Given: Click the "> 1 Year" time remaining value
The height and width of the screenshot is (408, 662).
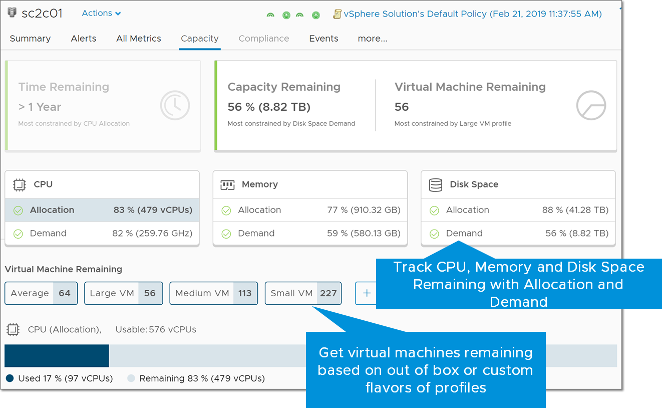Looking at the screenshot, I should coord(40,107).
